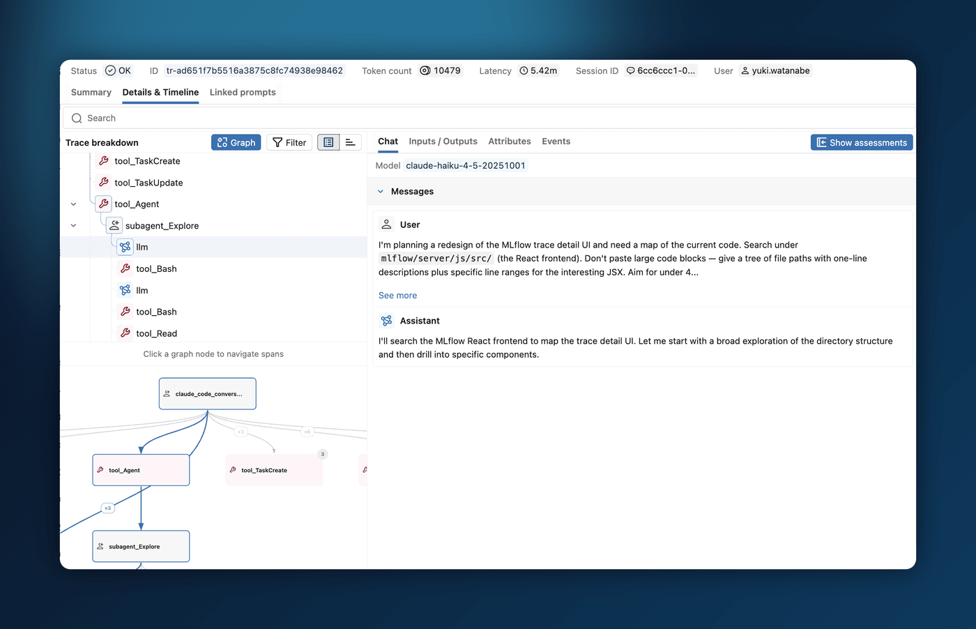Click the session ID chat bubble icon

coord(631,70)
